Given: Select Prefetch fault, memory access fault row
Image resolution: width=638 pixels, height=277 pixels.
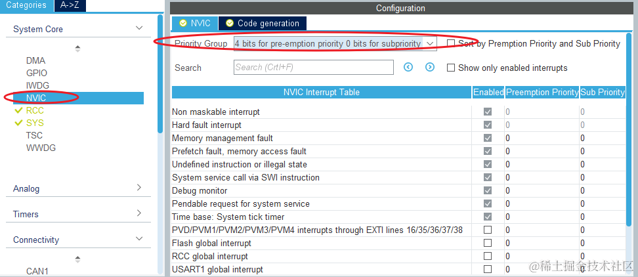Looking at the screenshot, I should tap(399, 151).
